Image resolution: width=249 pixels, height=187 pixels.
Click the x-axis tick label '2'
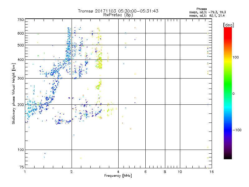point(72,172)
